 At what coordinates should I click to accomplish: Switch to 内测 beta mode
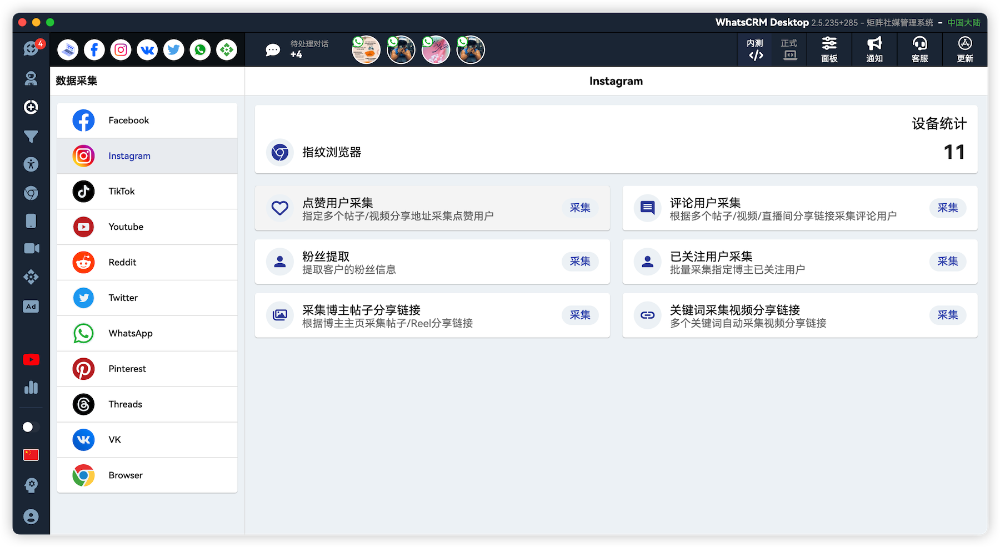click(x=755, y=49)
